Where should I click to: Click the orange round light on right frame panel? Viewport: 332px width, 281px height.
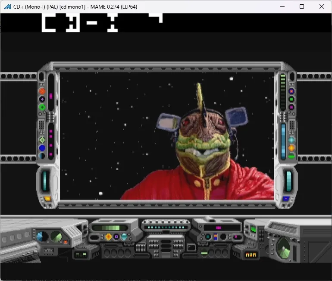(291, 148)
